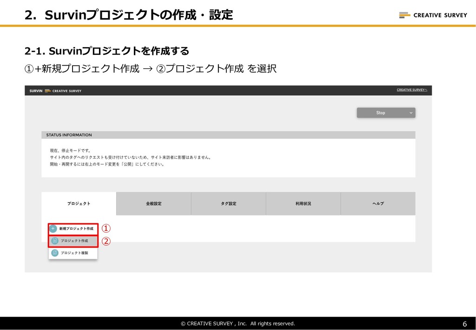Open the CREATIVE SURVEY account menu link
Viewport: 476px width, 330px height.
pyautogui.click(x=412, y=90)
